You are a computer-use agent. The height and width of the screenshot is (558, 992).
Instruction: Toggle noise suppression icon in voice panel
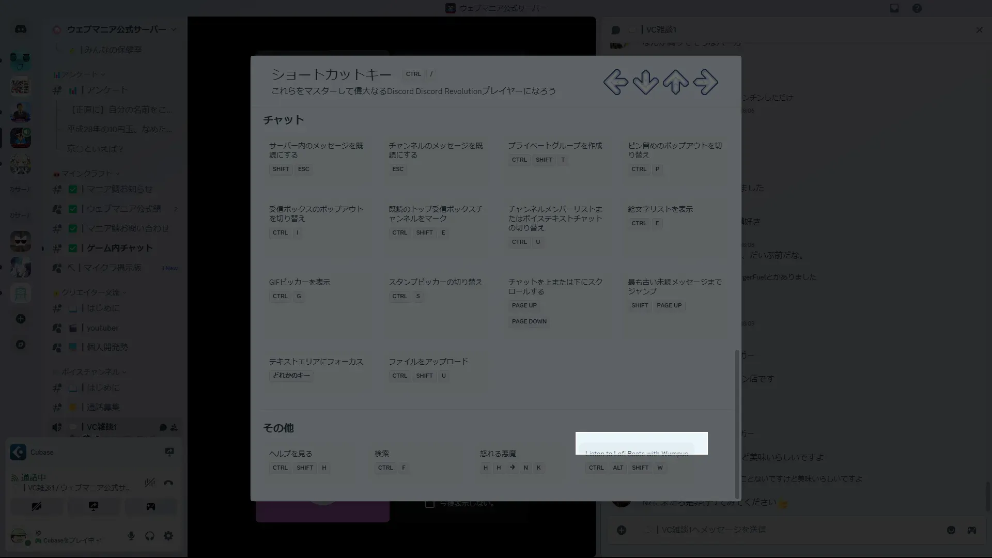point(150,483)
